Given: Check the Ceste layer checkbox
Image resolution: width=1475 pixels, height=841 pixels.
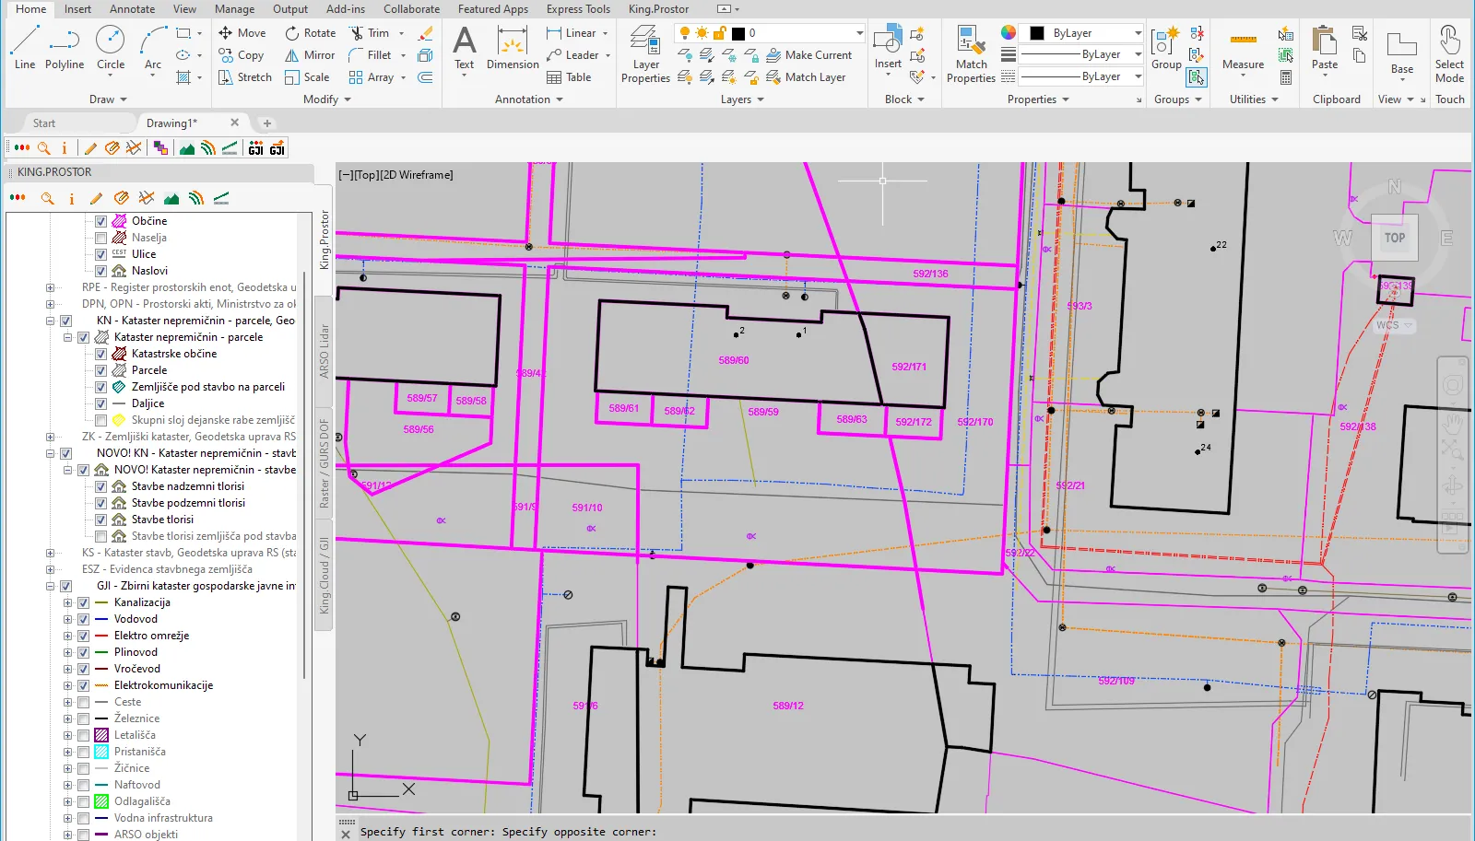Looking at the screenshot, I should (x=84, y=702).
